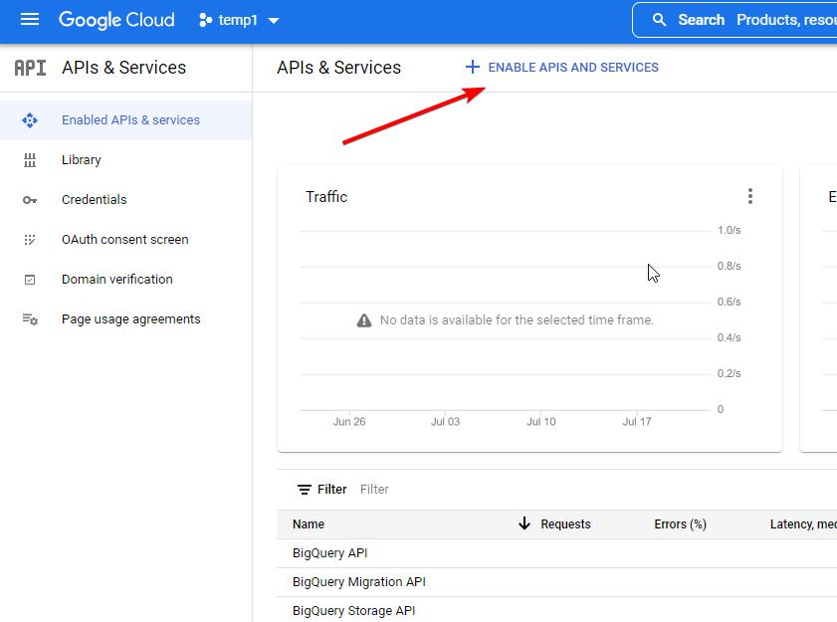Screen dimensions: 837x622
Task: Click the Google Cloud logo
Action: [116, 20]
